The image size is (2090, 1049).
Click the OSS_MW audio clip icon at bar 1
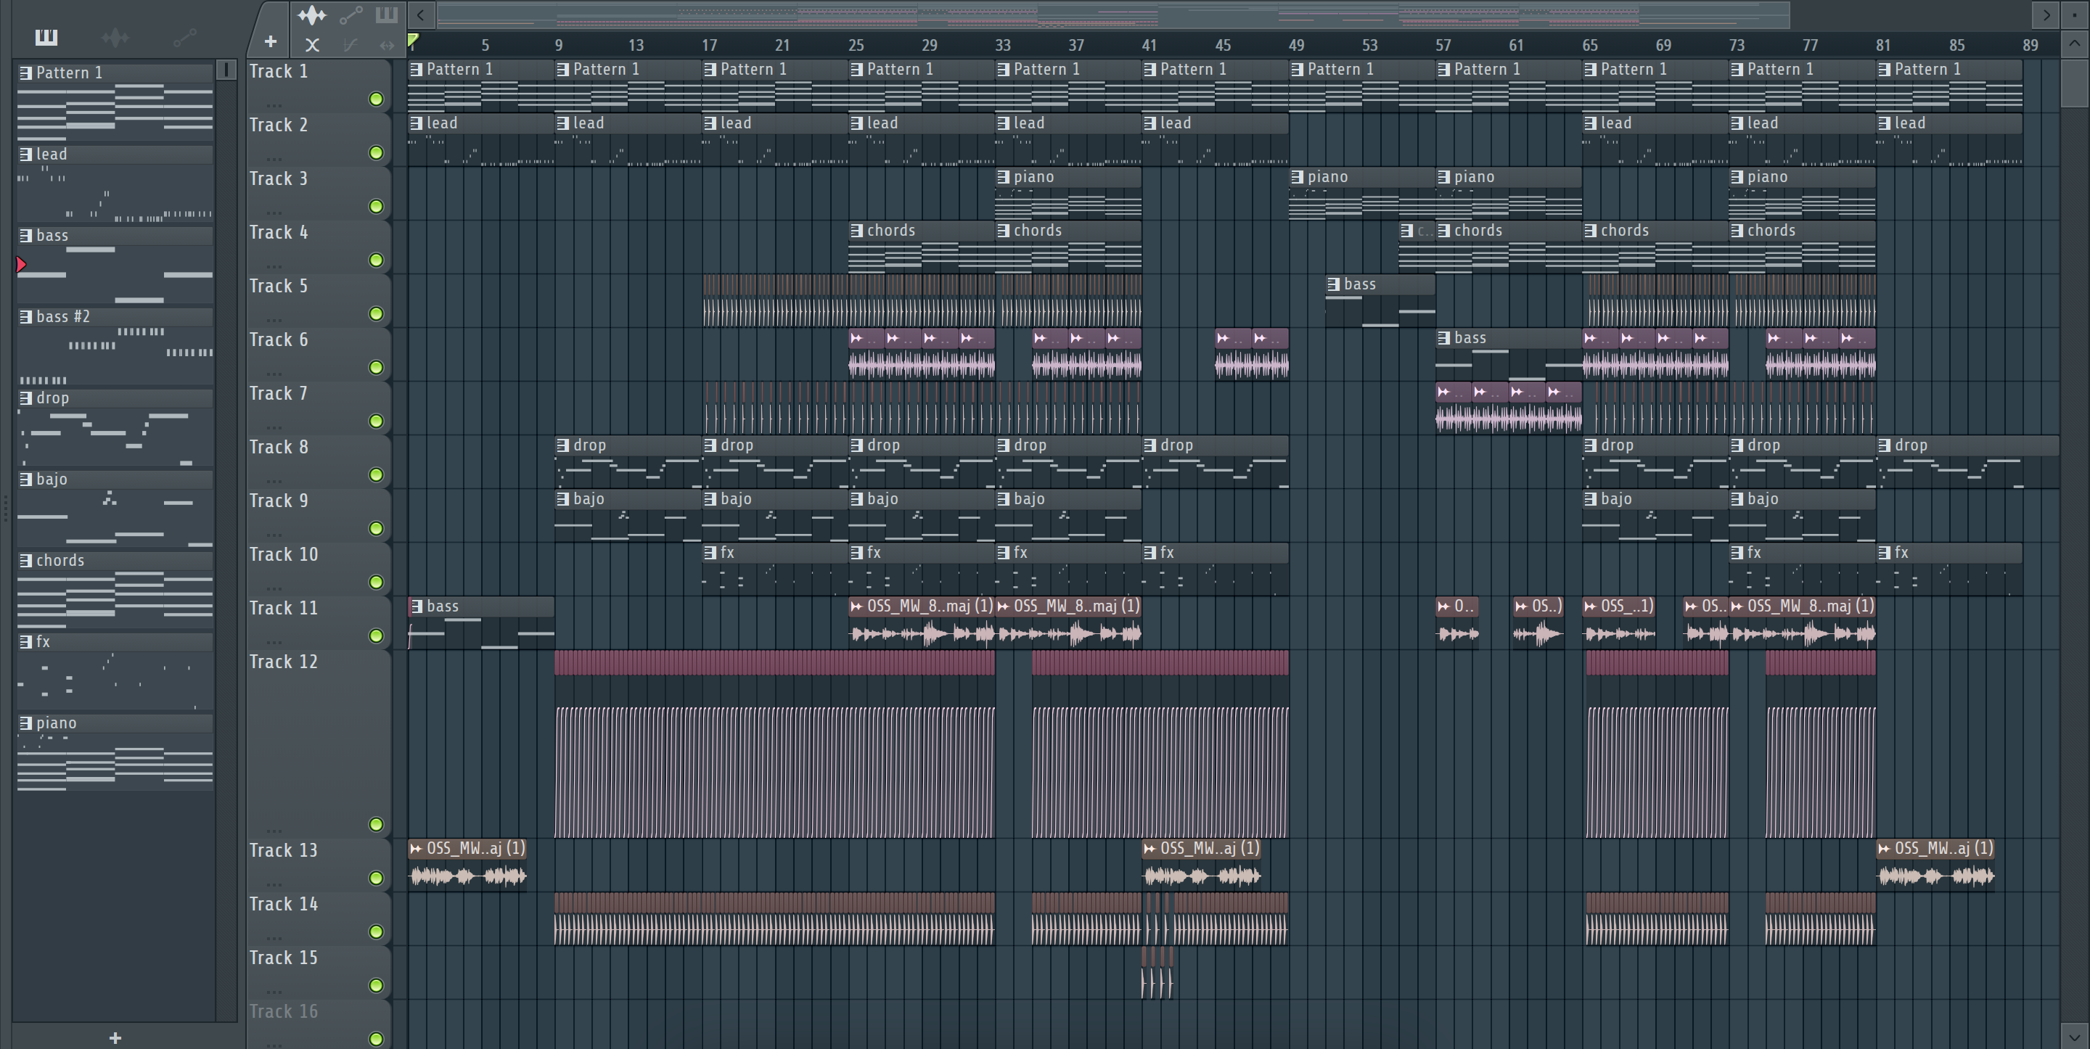[417, 849]
